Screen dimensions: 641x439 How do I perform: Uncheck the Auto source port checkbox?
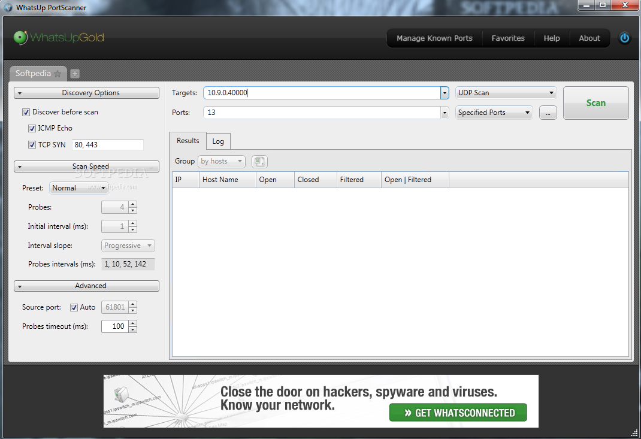pos(74,307)
